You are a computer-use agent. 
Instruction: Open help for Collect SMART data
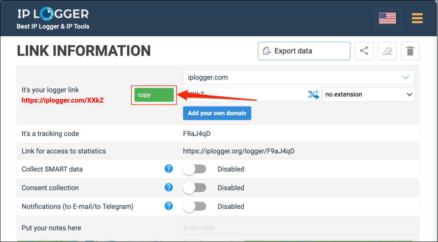169,169
